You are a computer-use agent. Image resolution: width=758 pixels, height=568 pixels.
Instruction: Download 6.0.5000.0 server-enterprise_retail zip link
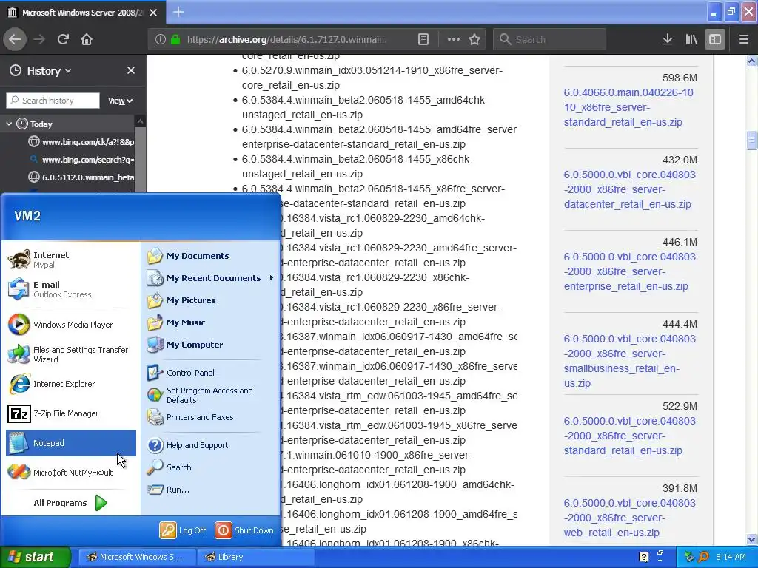click(x=629, y=271)
